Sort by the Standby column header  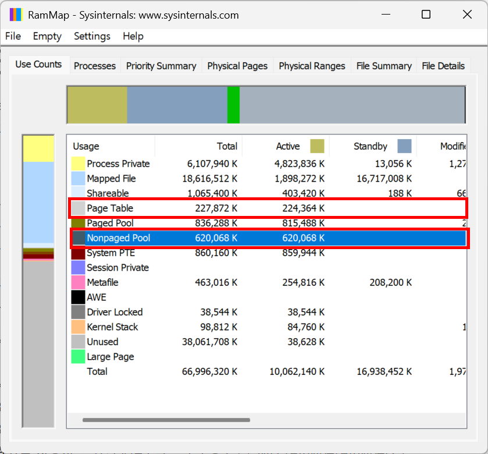[372, 146]
